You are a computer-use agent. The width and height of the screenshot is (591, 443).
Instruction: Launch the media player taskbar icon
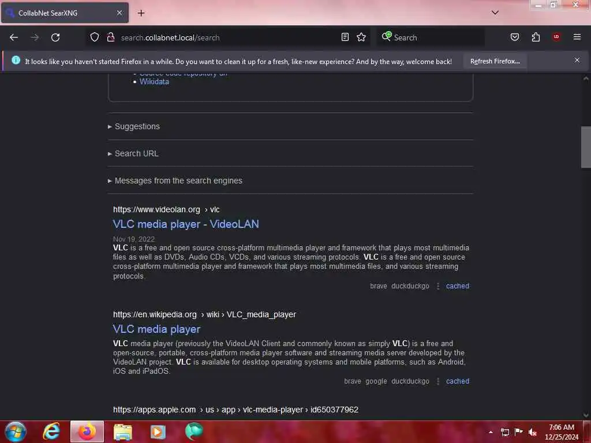tap(158, 431)
